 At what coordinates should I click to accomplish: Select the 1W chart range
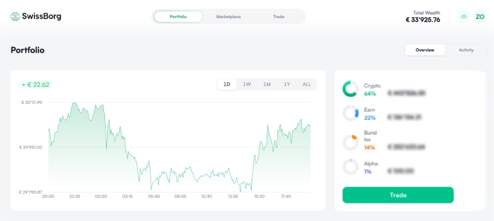pyautogui.click(x=246, y=84)
